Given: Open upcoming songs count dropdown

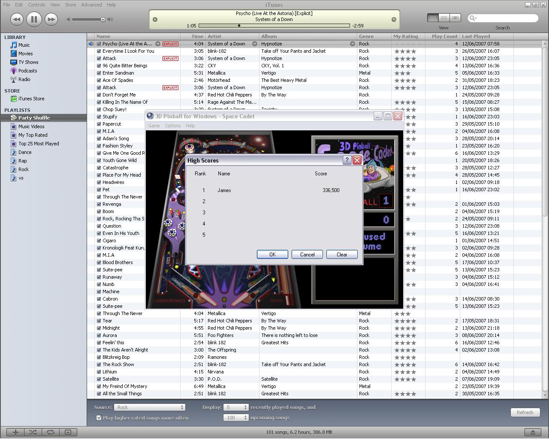Looking at the screenshot, I should (x=236, y=418).
